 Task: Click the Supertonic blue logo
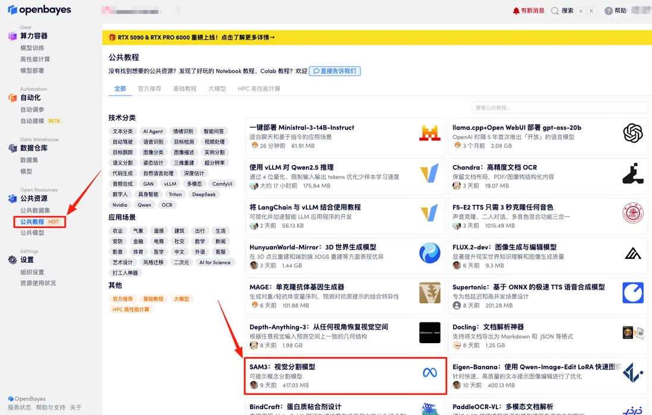click(633, 293)
